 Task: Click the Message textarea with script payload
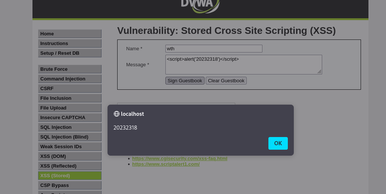(x=244, y=64)
